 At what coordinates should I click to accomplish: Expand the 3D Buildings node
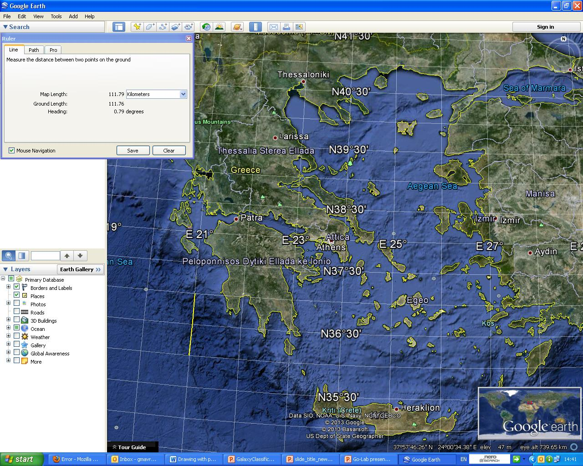point(8,319)
